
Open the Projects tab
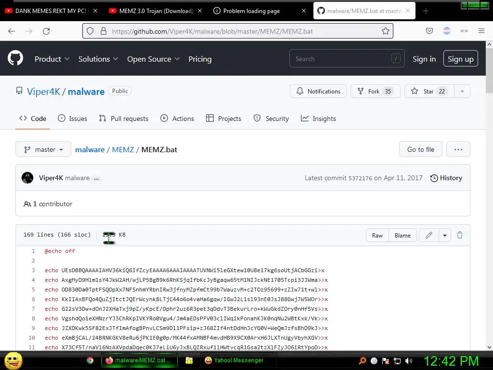click(223, 119)
